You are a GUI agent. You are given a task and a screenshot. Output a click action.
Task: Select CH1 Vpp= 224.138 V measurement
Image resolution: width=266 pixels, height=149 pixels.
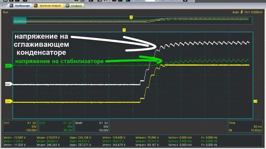click(x=80, y=137)
